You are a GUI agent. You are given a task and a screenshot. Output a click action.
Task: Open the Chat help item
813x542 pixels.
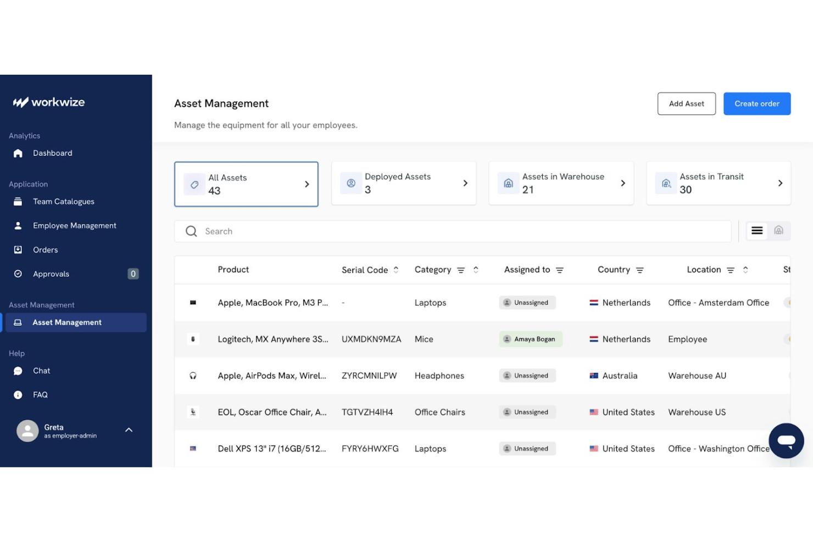41,371
